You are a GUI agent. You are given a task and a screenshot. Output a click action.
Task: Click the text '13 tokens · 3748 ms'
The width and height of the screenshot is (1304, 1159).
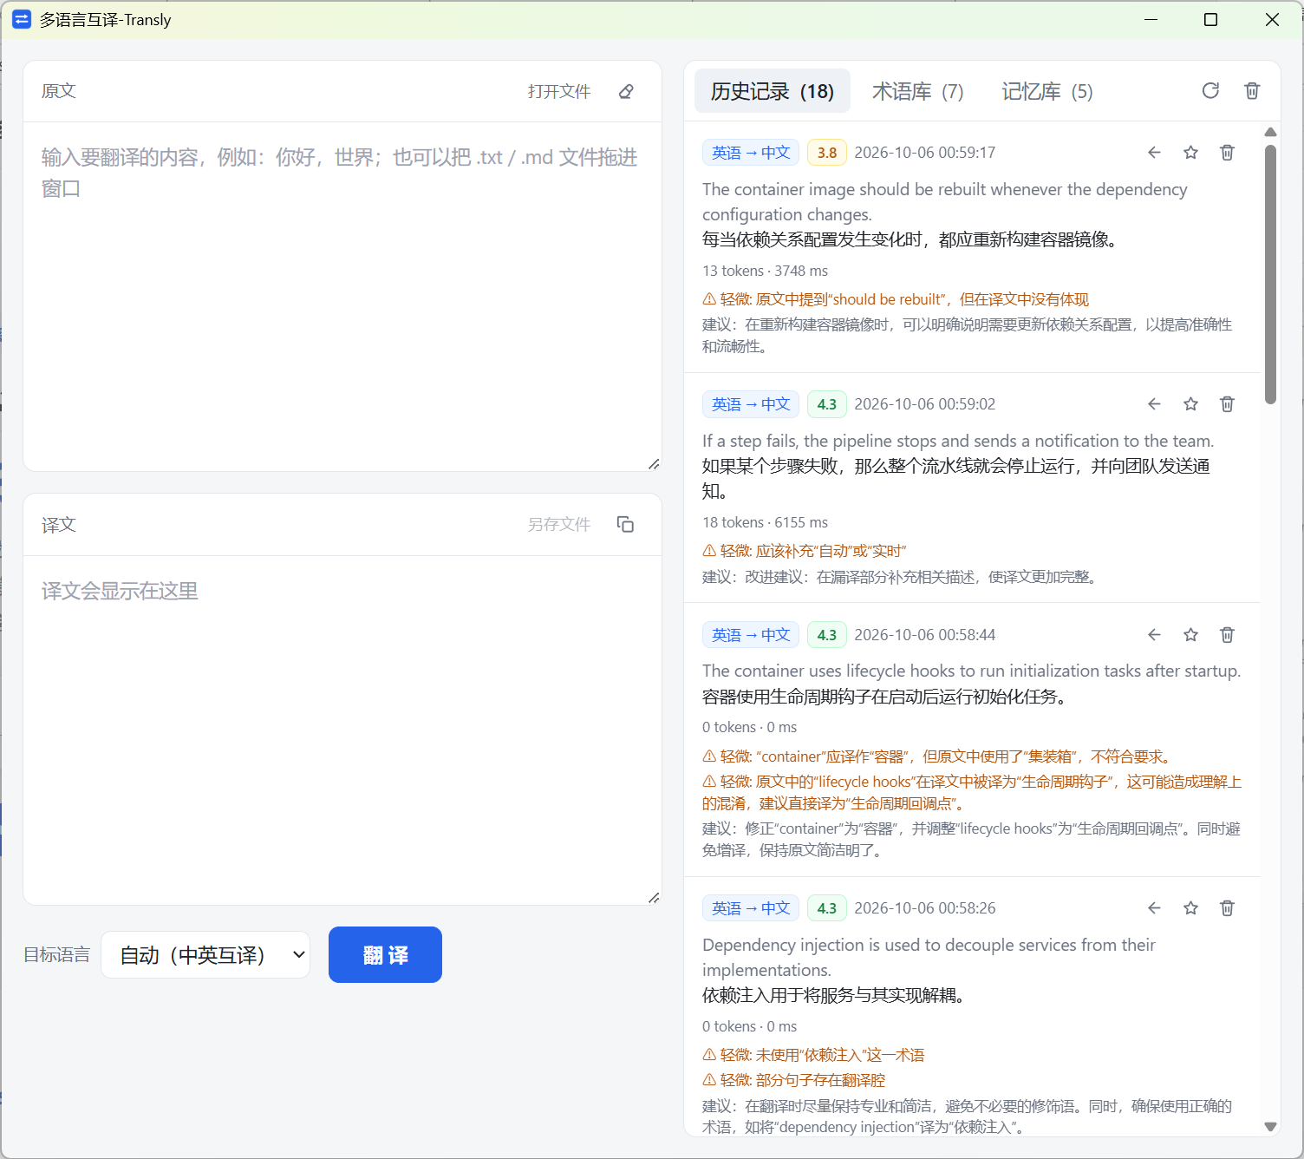pos(765,271)
